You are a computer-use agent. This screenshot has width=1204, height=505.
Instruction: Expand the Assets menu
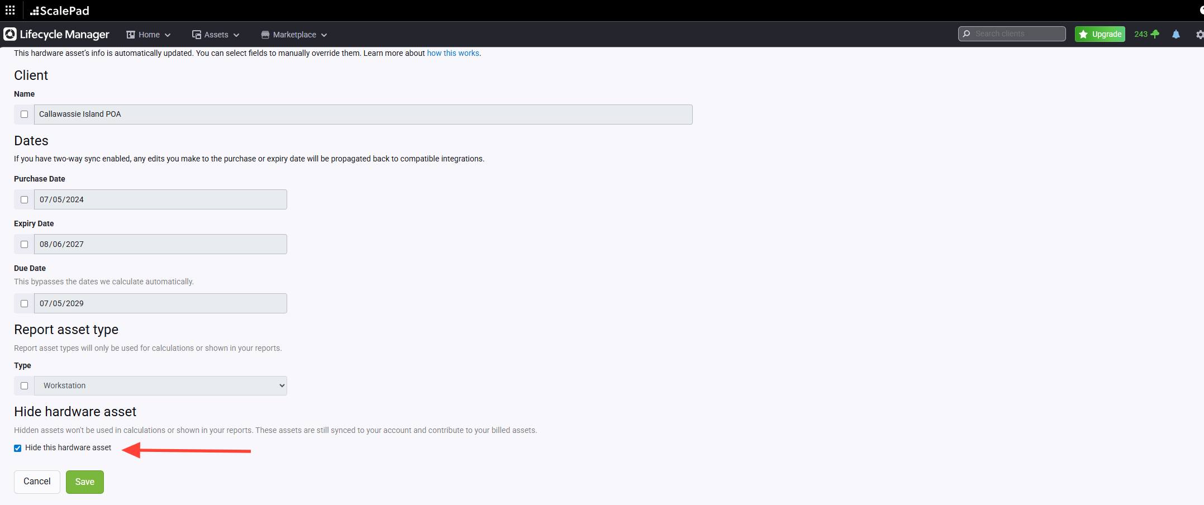216,35
